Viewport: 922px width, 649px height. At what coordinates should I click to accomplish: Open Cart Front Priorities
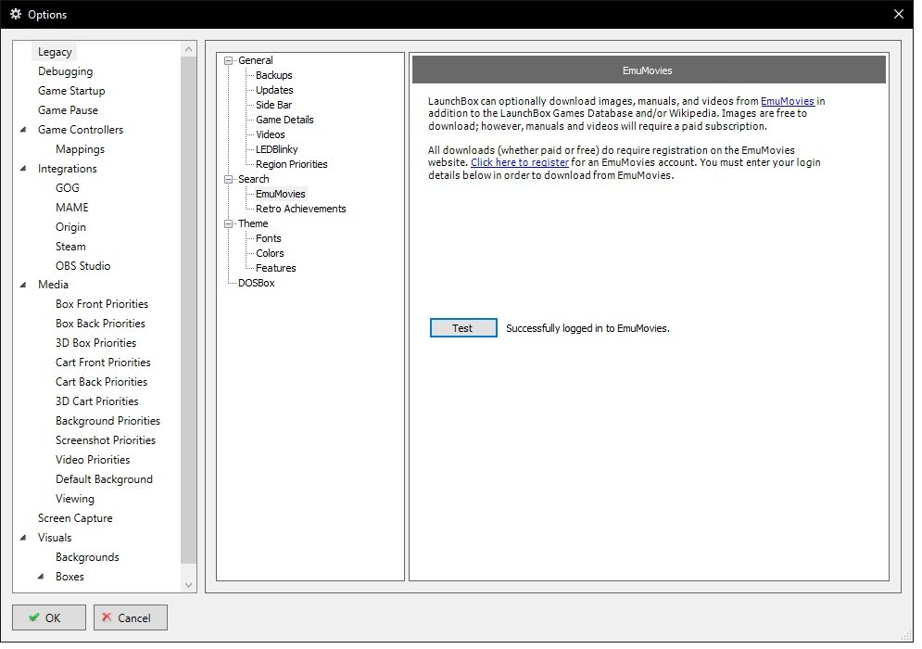(x=103, y=362)
